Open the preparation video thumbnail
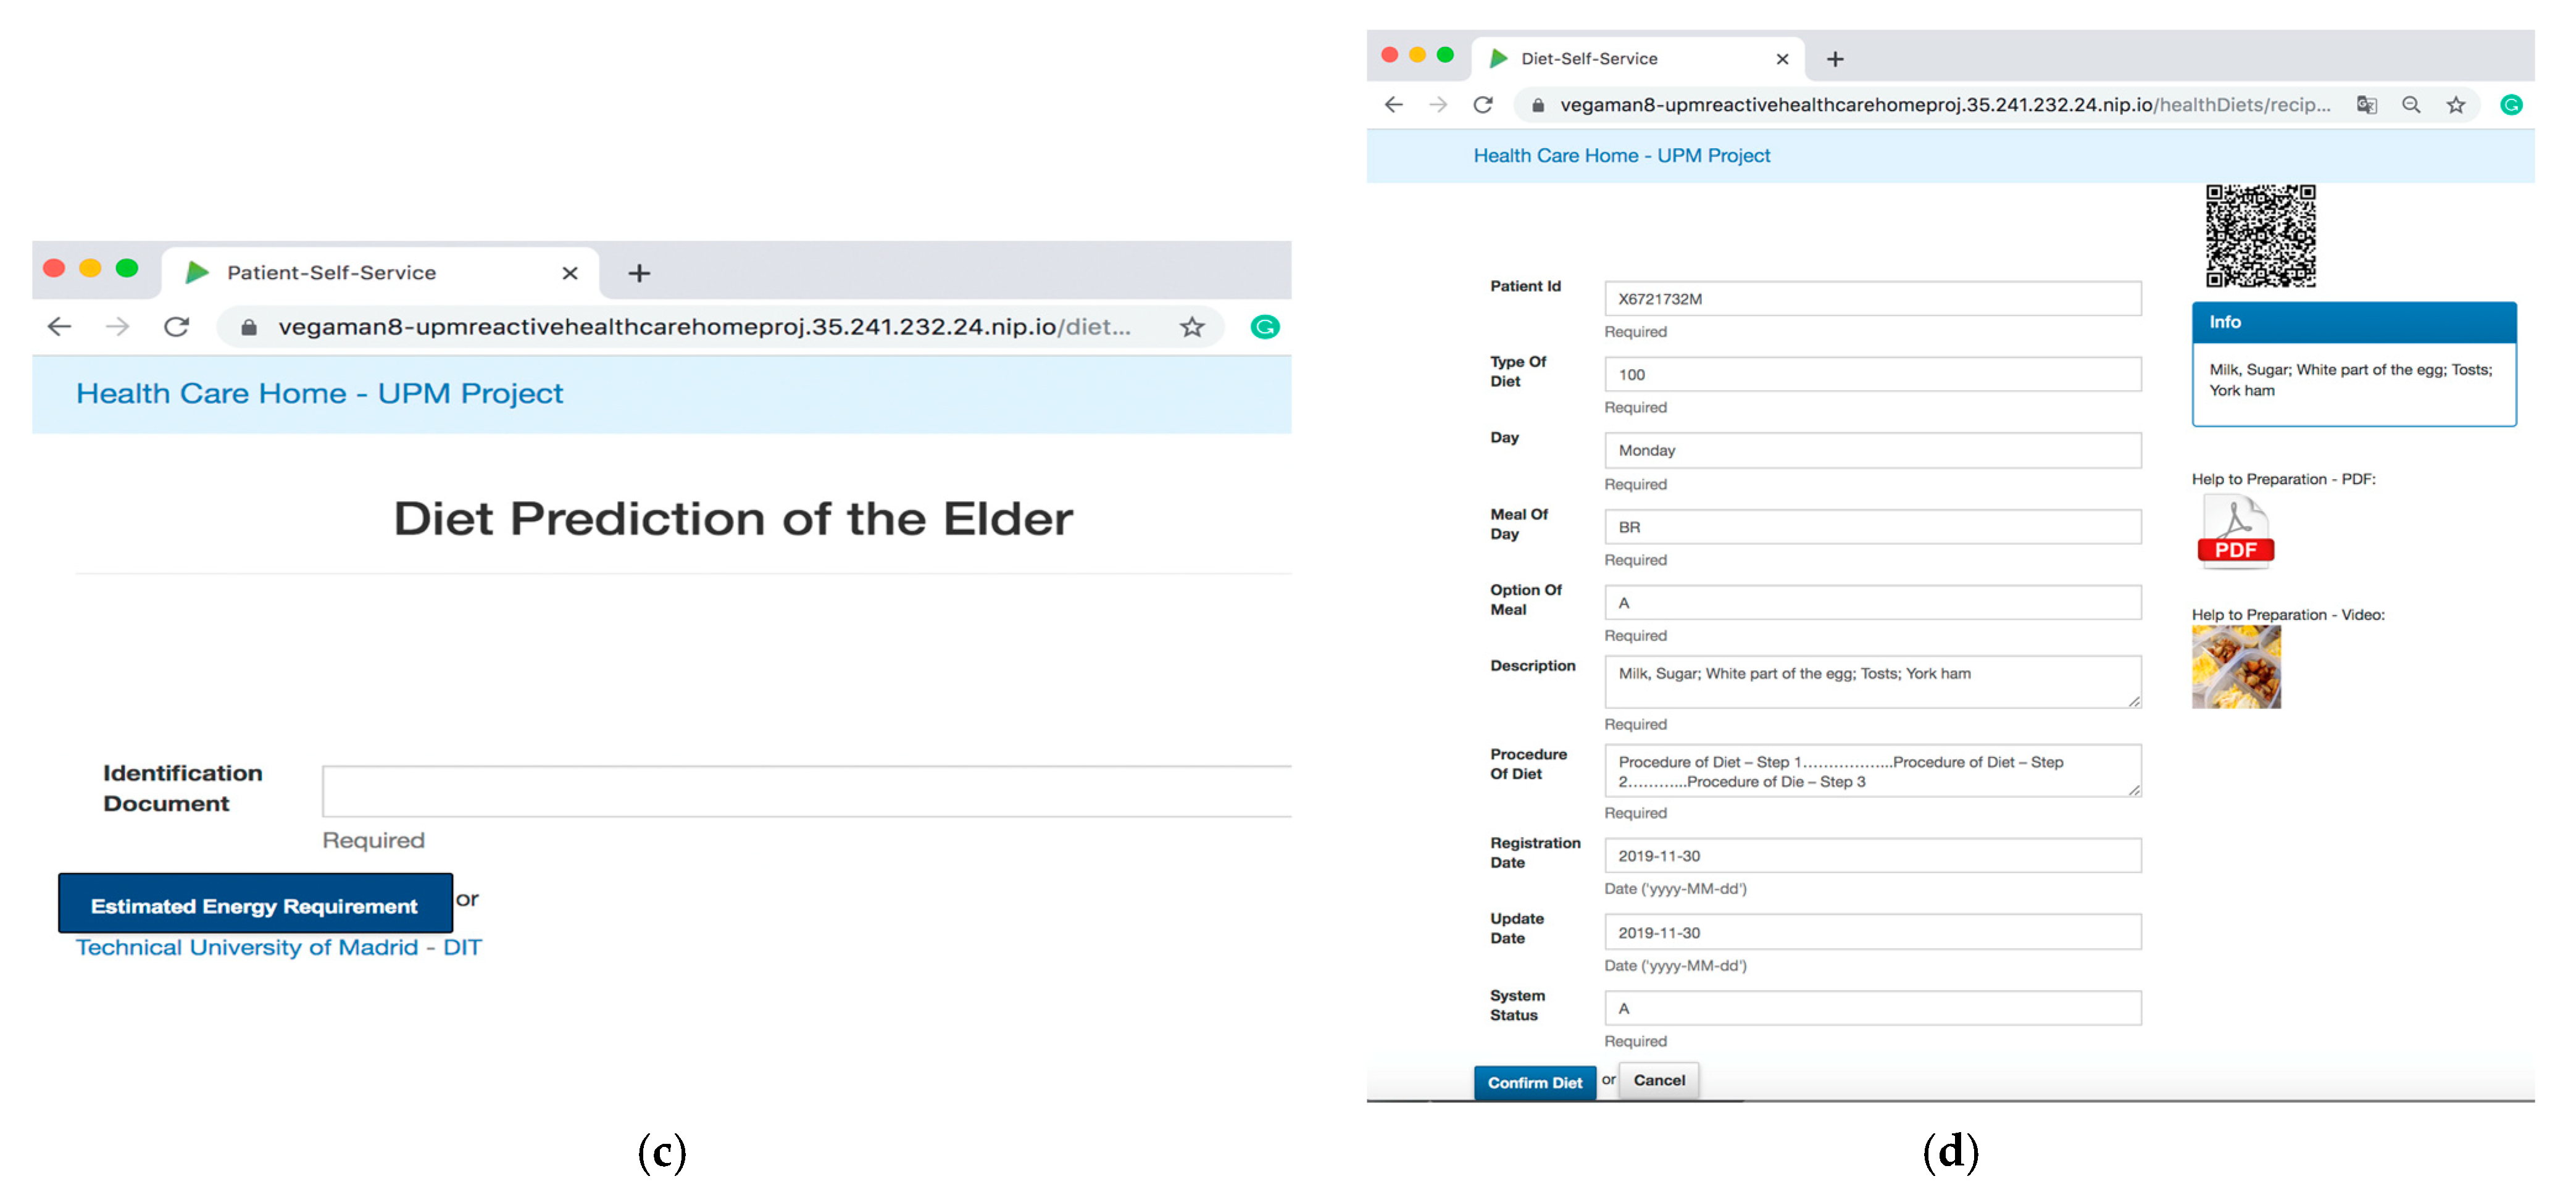Screen dimensions: 2576x1192 pyautogui.click(x=2236, y=667)
